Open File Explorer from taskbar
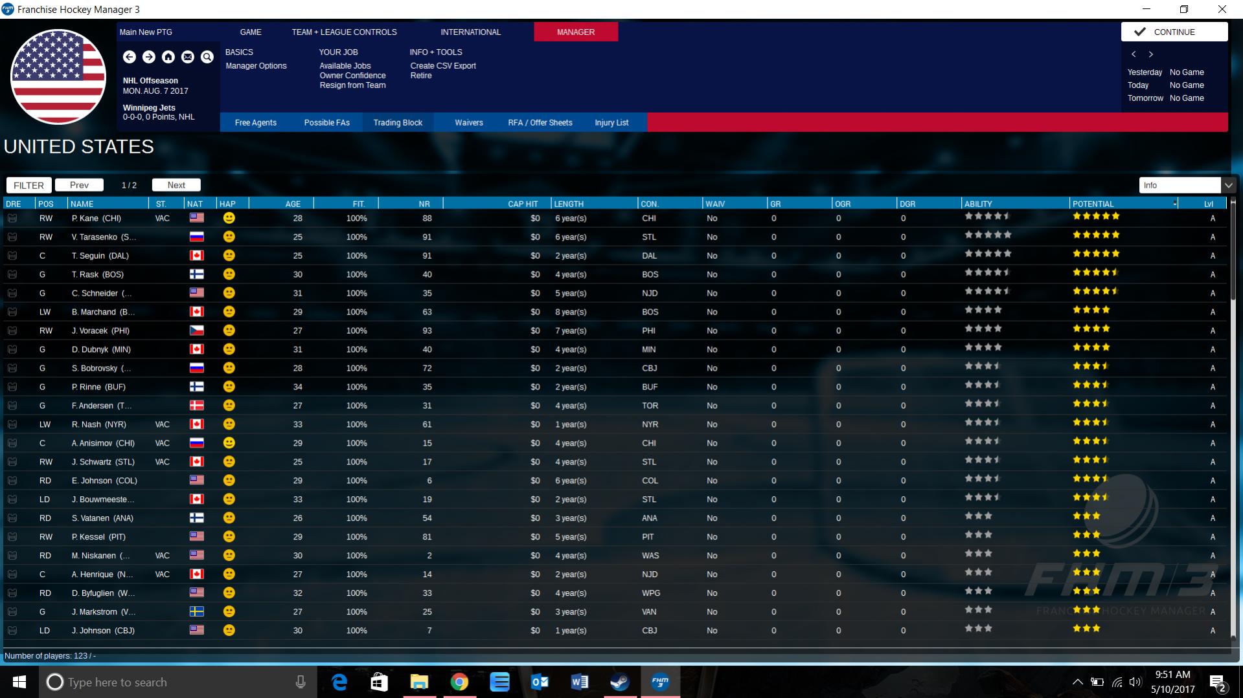The height and width of the screenshot is (698, 1243). point(419,682)
